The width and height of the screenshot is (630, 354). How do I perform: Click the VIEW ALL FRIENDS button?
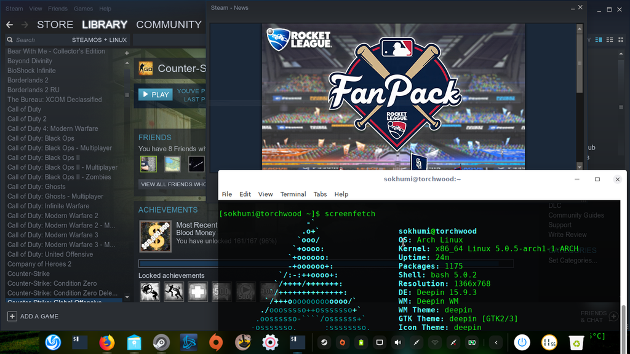pos(173,184)
